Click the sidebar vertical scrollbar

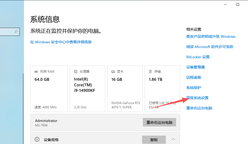(x=23, y=109)
